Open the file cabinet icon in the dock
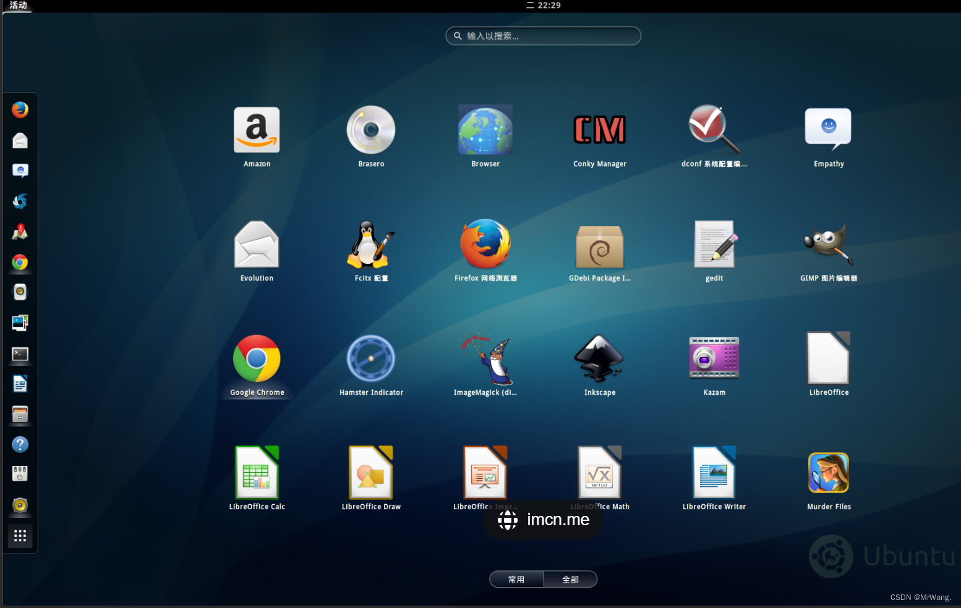 click(20, 414)
